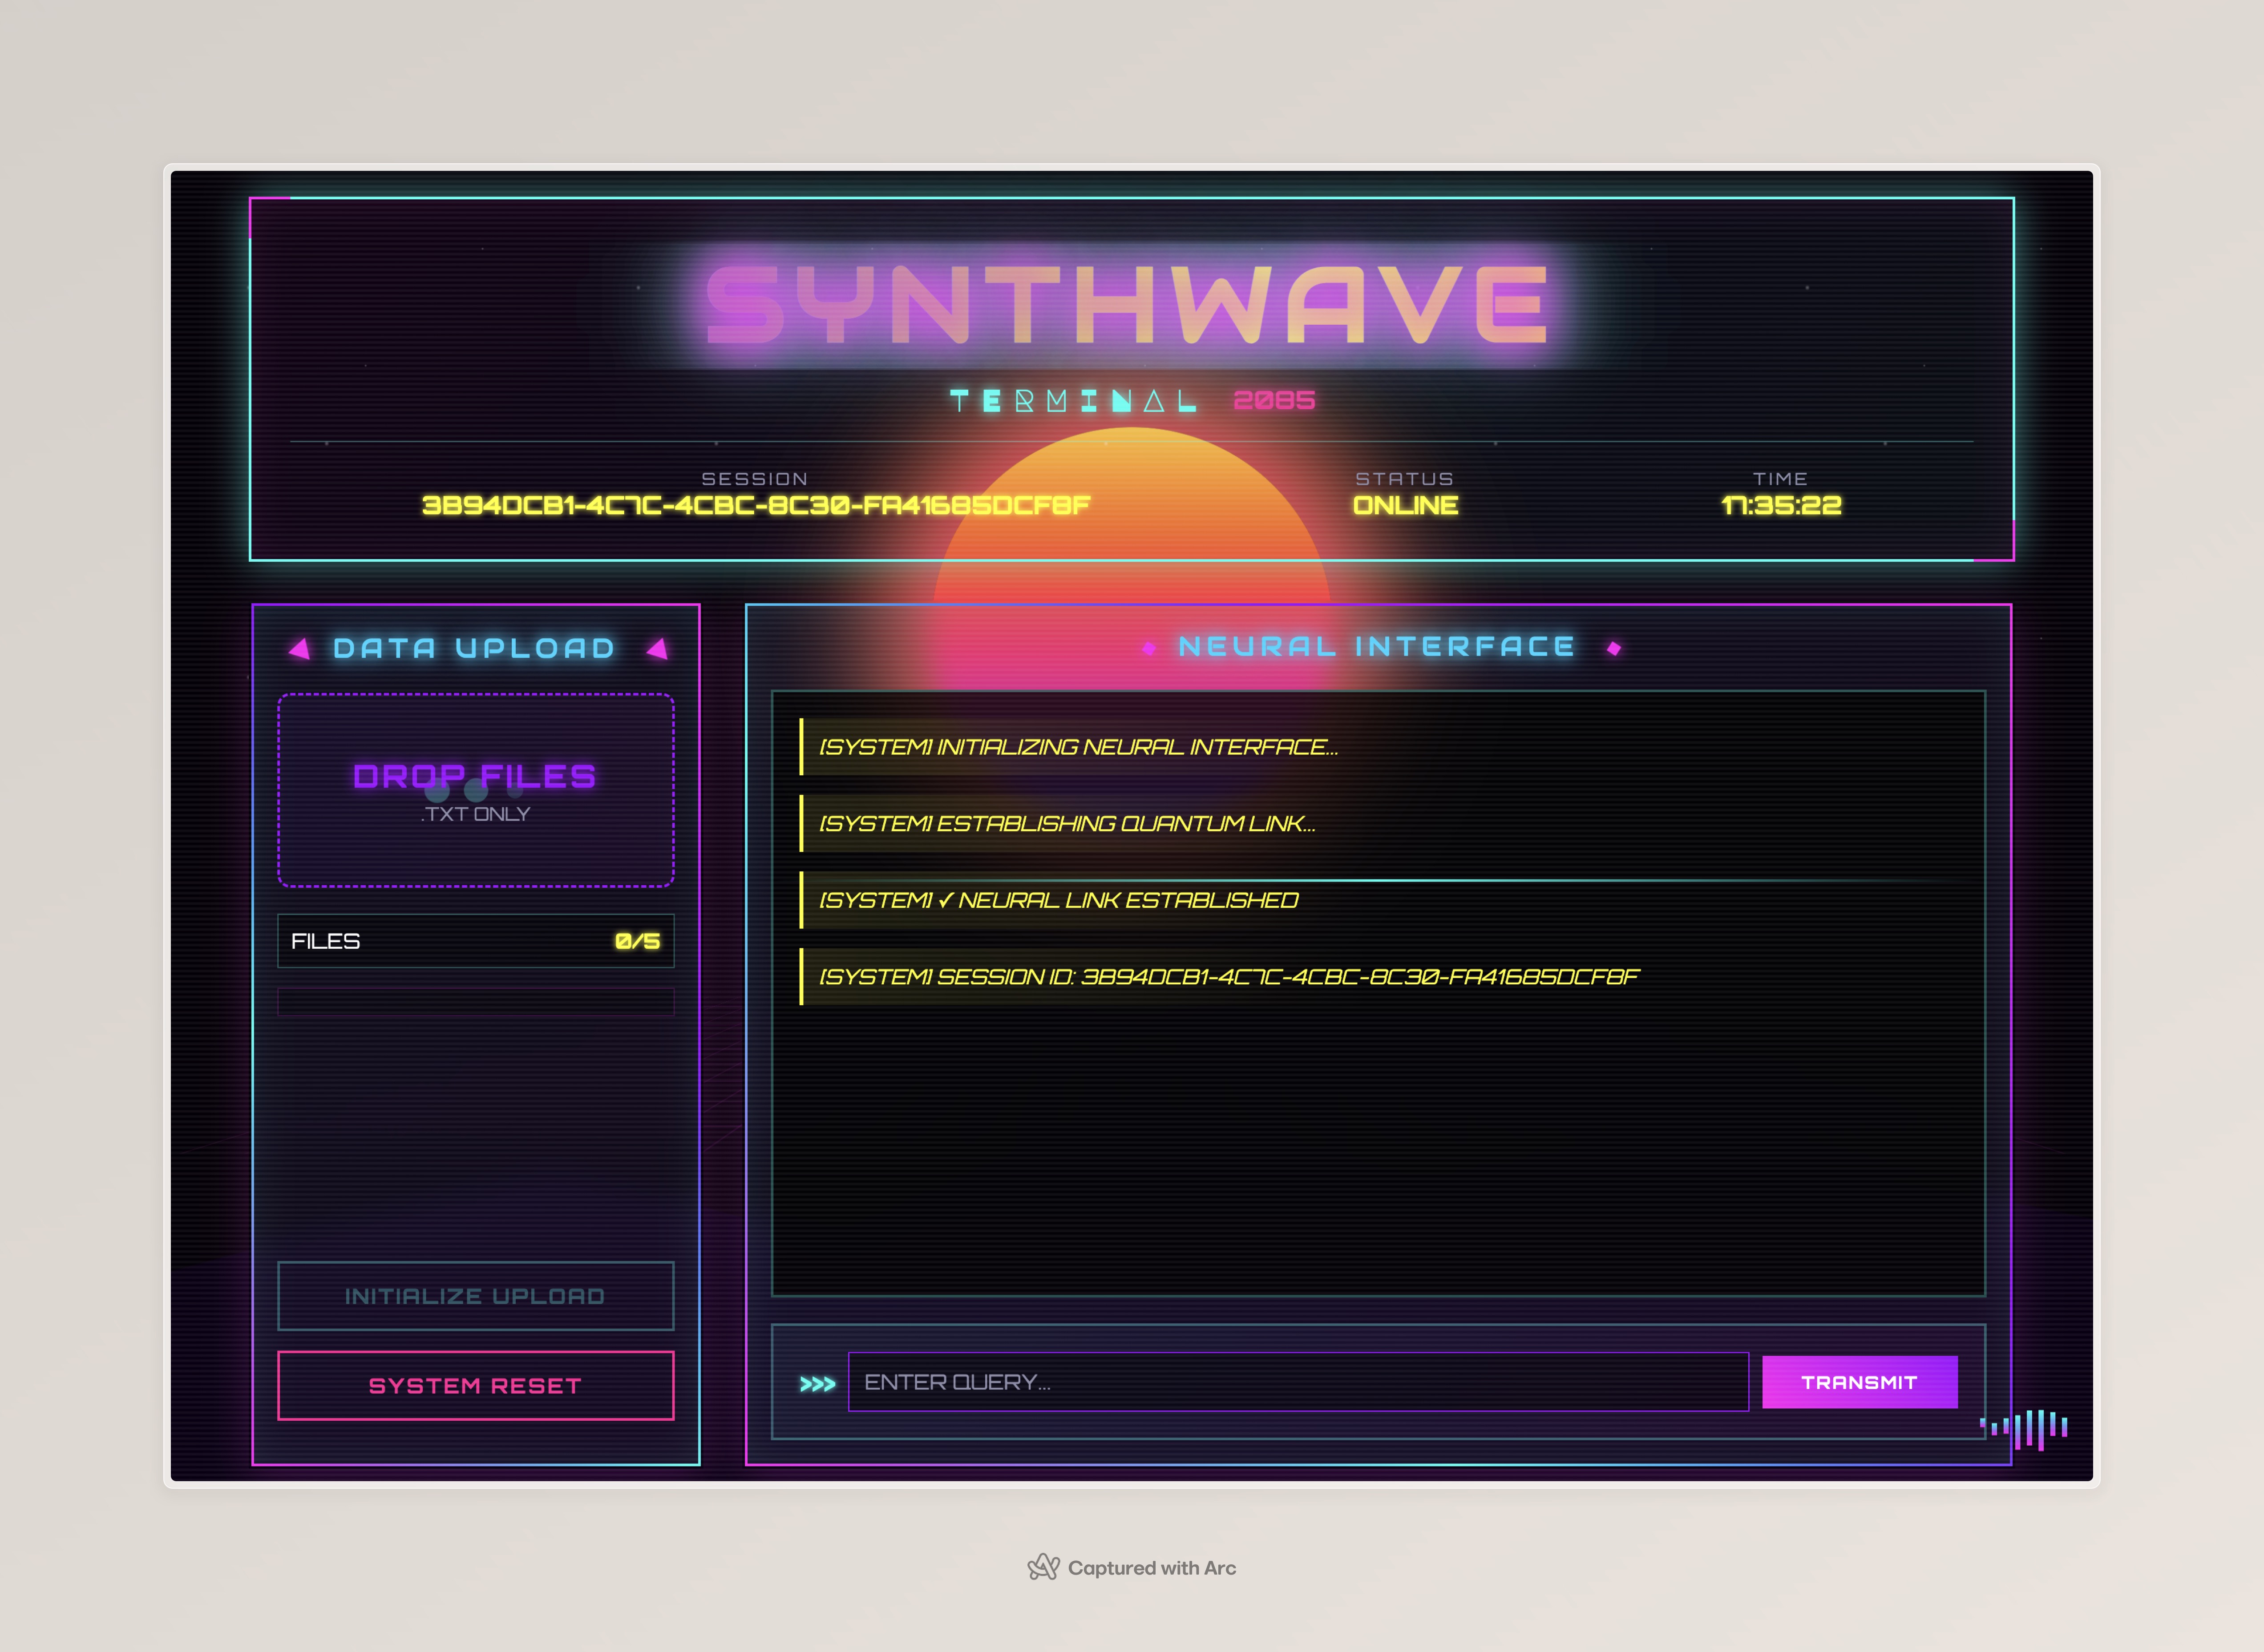
Task: Hit the System Reset button
Action: (475, 1385)
